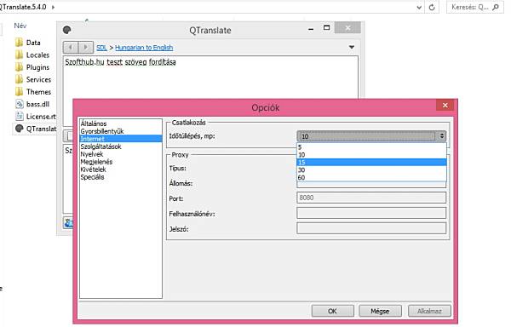Open the Plugins folder
The height and width of the screenshot is (327, 511).
coord(32,67)
